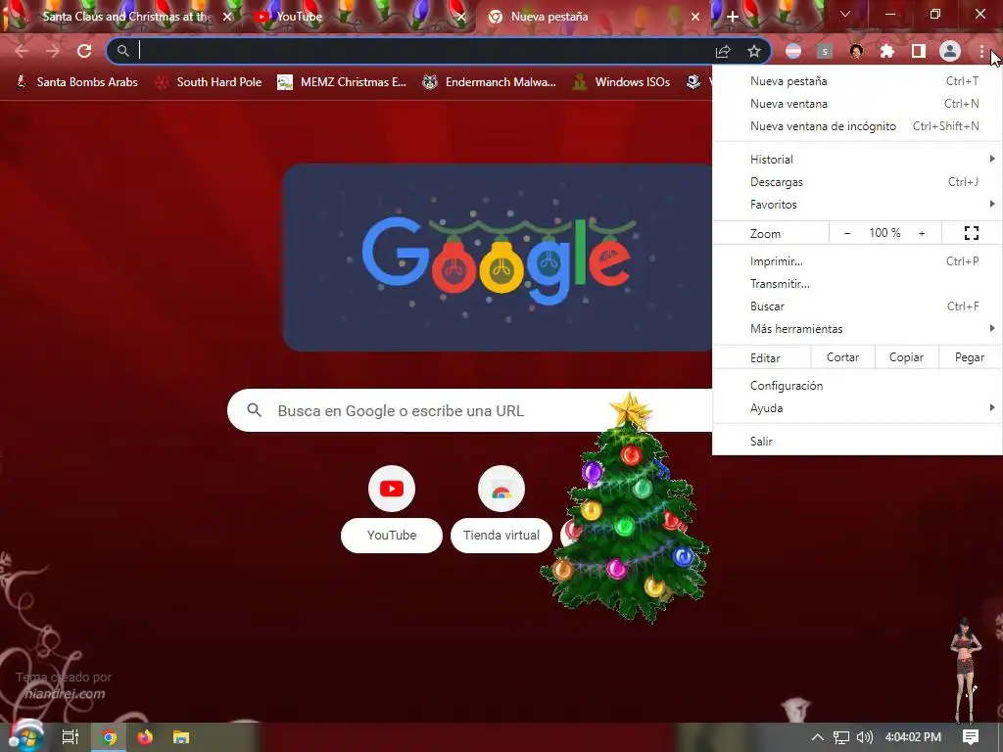Click Copiar in the edit row
The width and height of the screenshot is (1003, 752).
(906, 357)
